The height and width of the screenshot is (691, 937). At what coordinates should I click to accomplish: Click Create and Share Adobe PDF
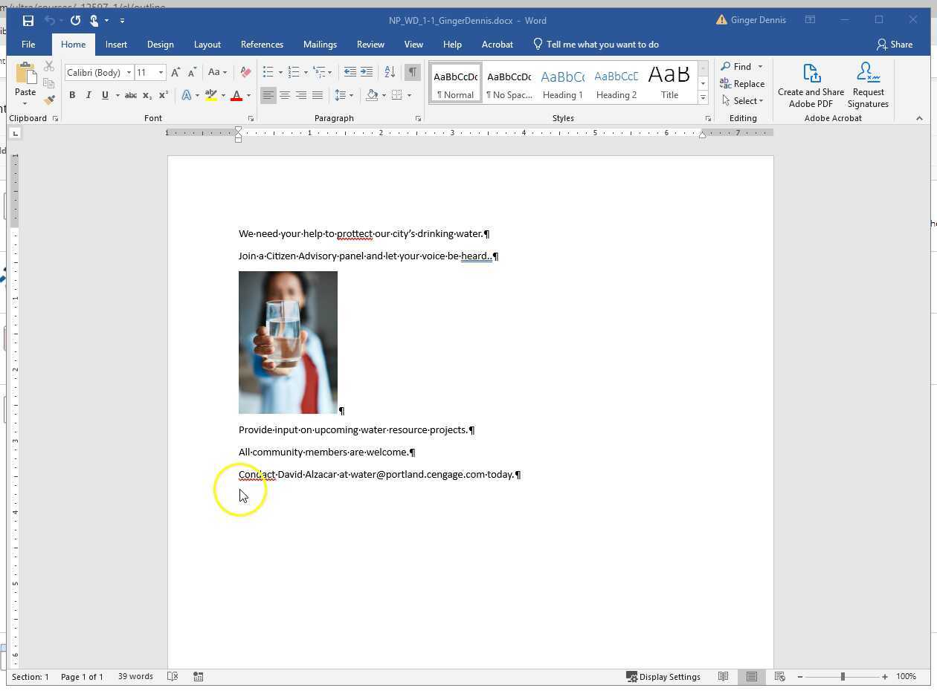(x=810, y=83)
